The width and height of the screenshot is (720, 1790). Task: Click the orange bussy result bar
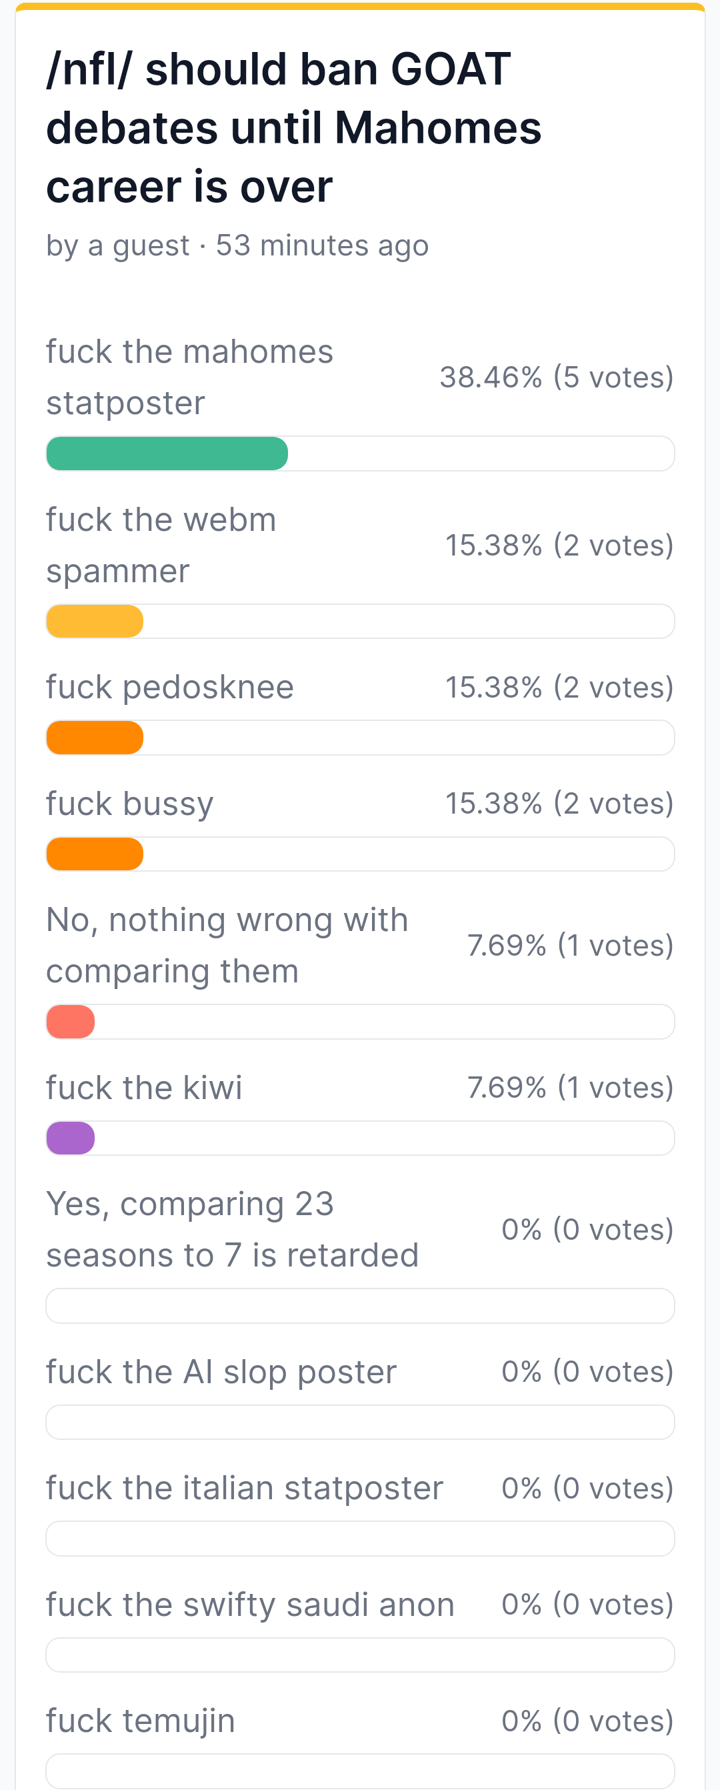[95, 854]
